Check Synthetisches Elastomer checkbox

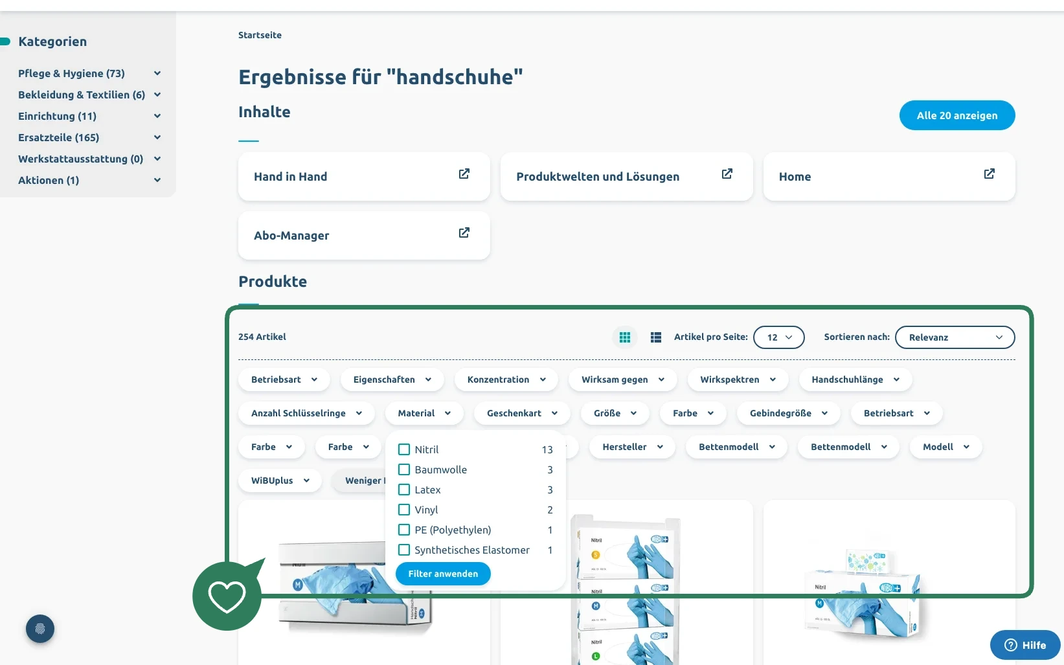coord(404,550)
